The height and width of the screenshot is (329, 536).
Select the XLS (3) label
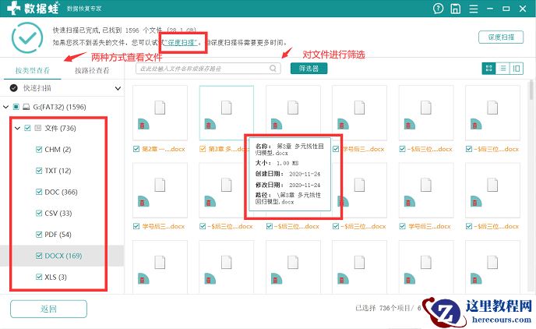tap(56, 277)
